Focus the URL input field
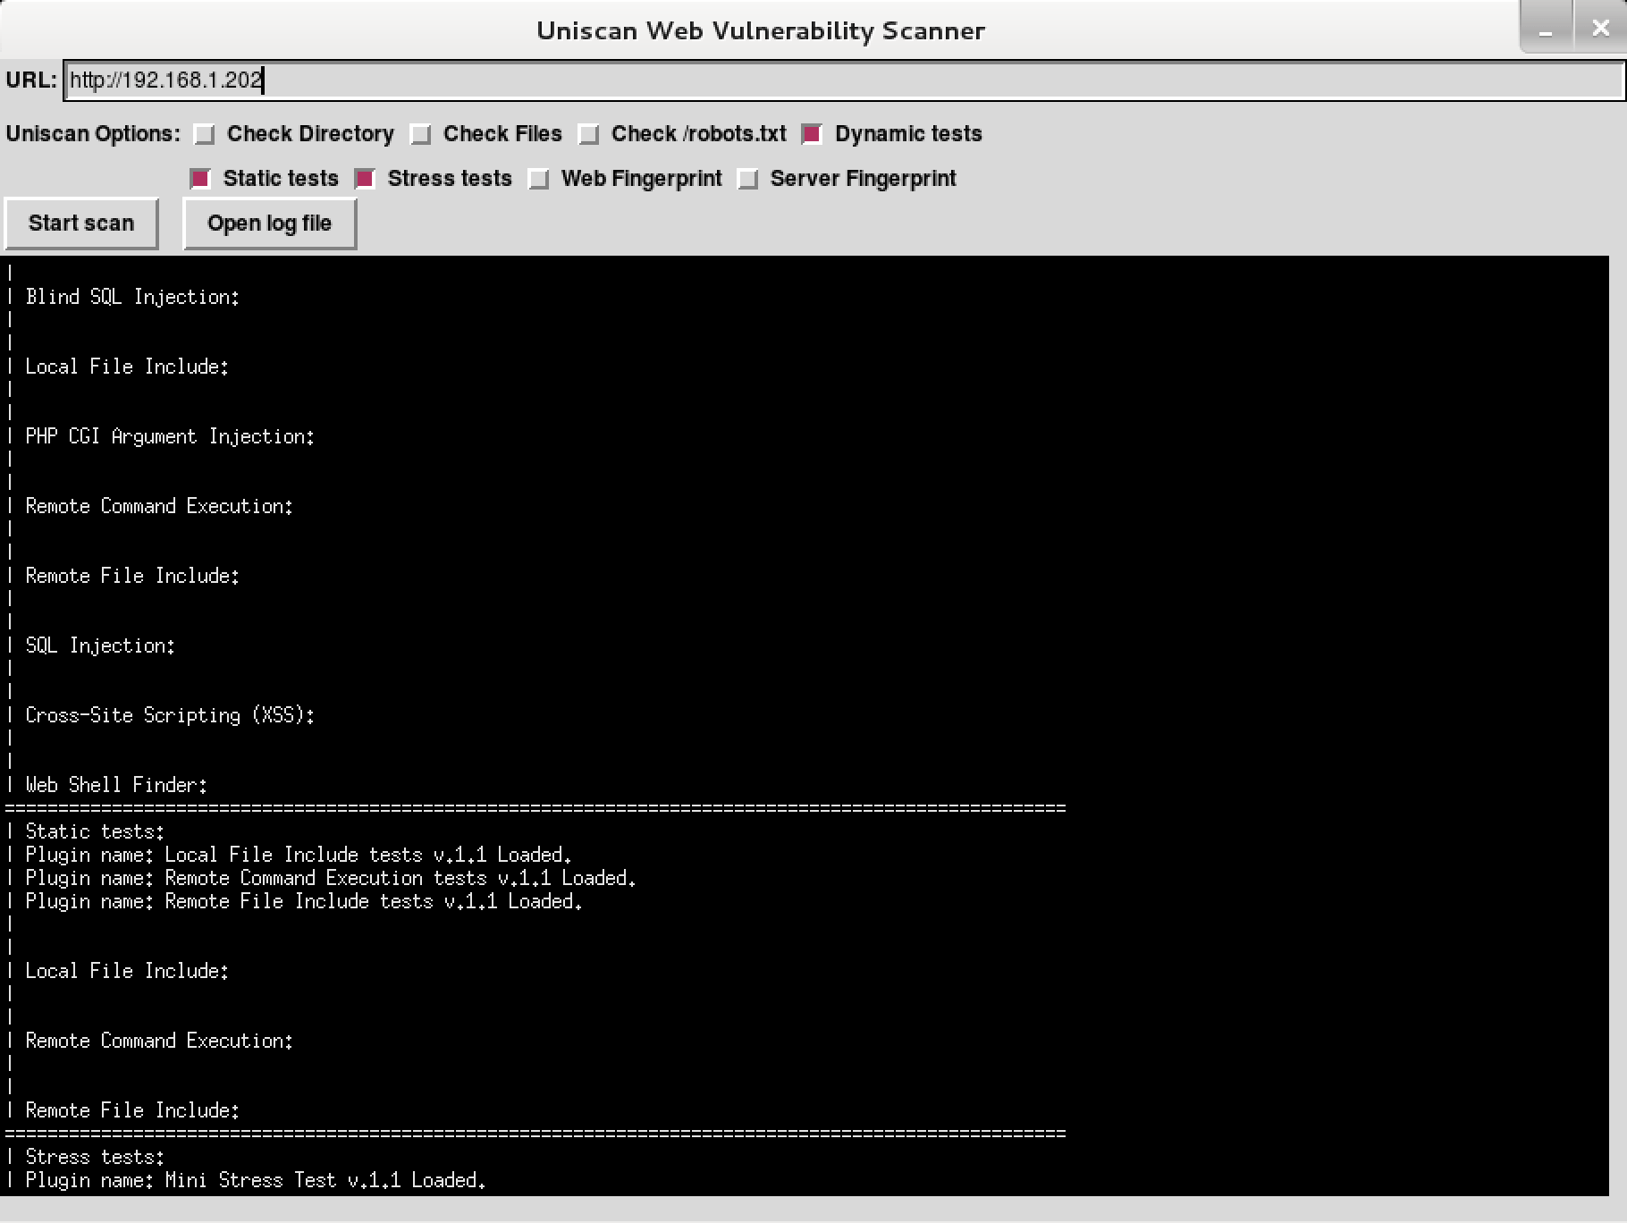The image size is (1627, 1223). click(840, 80)
